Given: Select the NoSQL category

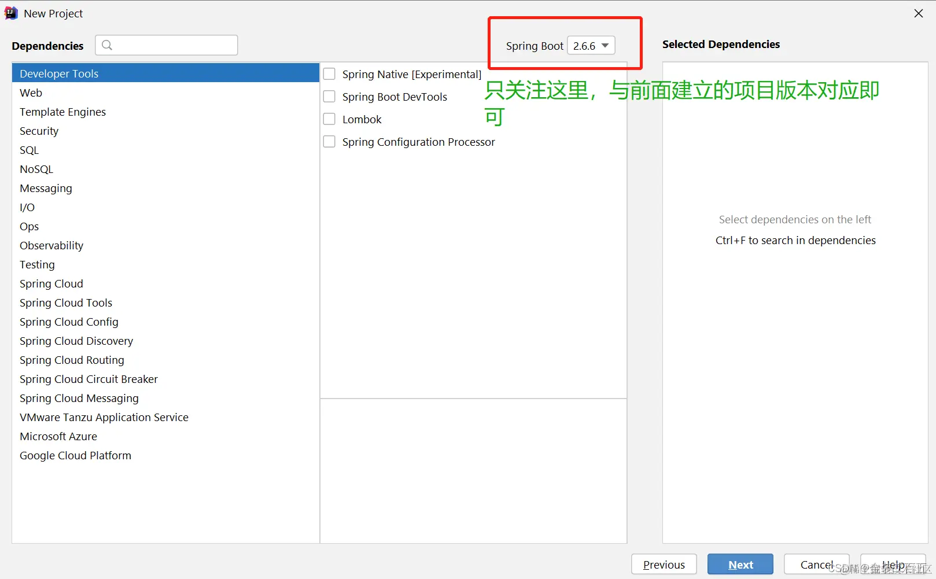Looking at the screenshot, I should (x=165, y=169).
